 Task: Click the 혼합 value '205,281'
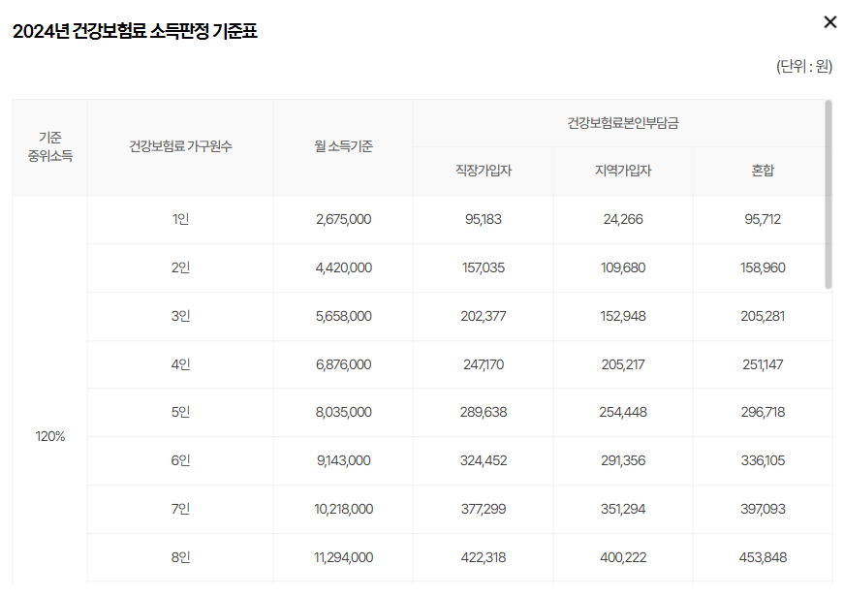click(x=763, y=316)
